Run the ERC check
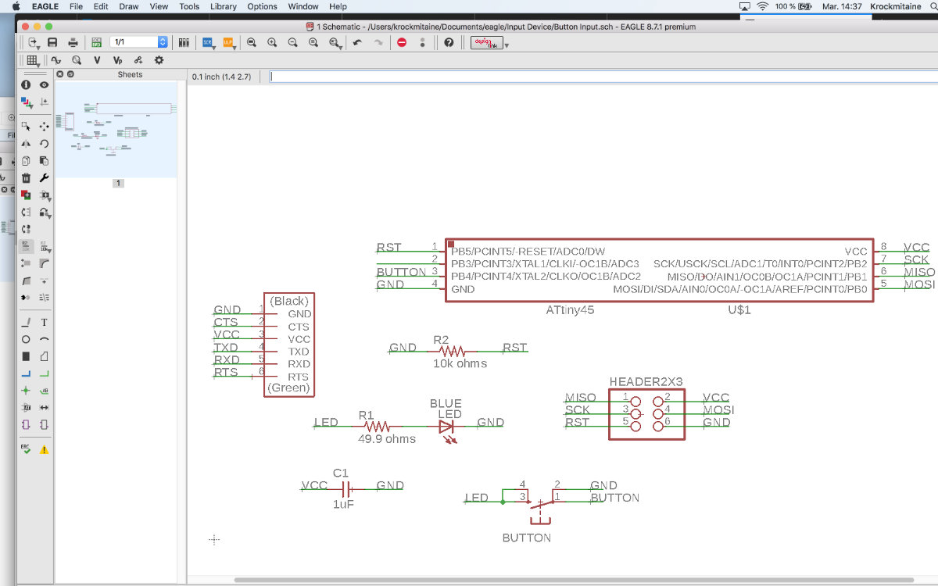The width and height of the screenshot is (938, 586). pos(26,449)
